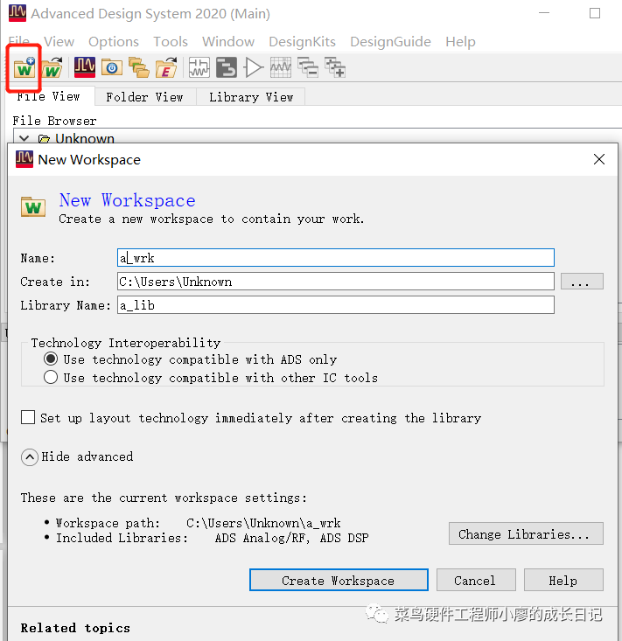This screenshot has width=622, height=641.
Task: Open the View menu
Action: click(59, 41)
